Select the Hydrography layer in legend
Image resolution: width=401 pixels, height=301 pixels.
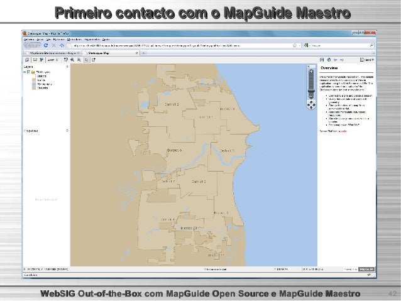45,84
